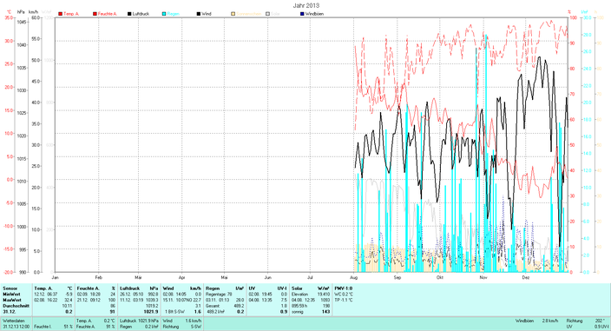Click the '1 Bft S-SW' wind entry
The height and width of the screenshot is (331, 611).
point(175,312)
